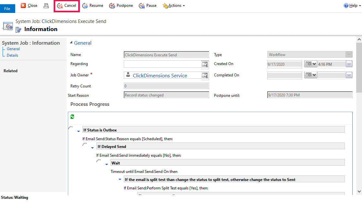Open Regarding lookup search icon
Screen dimensions: 362x203
pos(205,64)
